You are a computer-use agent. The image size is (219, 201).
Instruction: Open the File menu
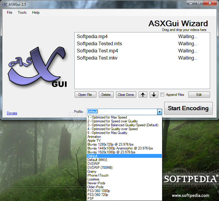10,13
